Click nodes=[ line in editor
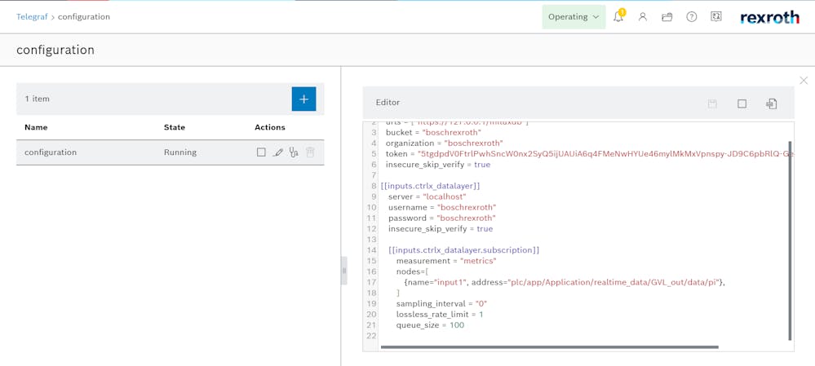Viewport: 815px width, 366px height. 412,271
